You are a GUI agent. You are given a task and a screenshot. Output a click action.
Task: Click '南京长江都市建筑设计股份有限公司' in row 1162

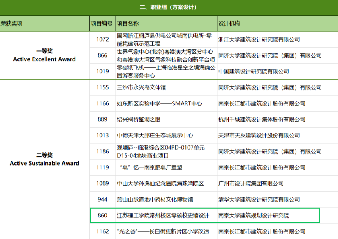(x=262, y=231)
